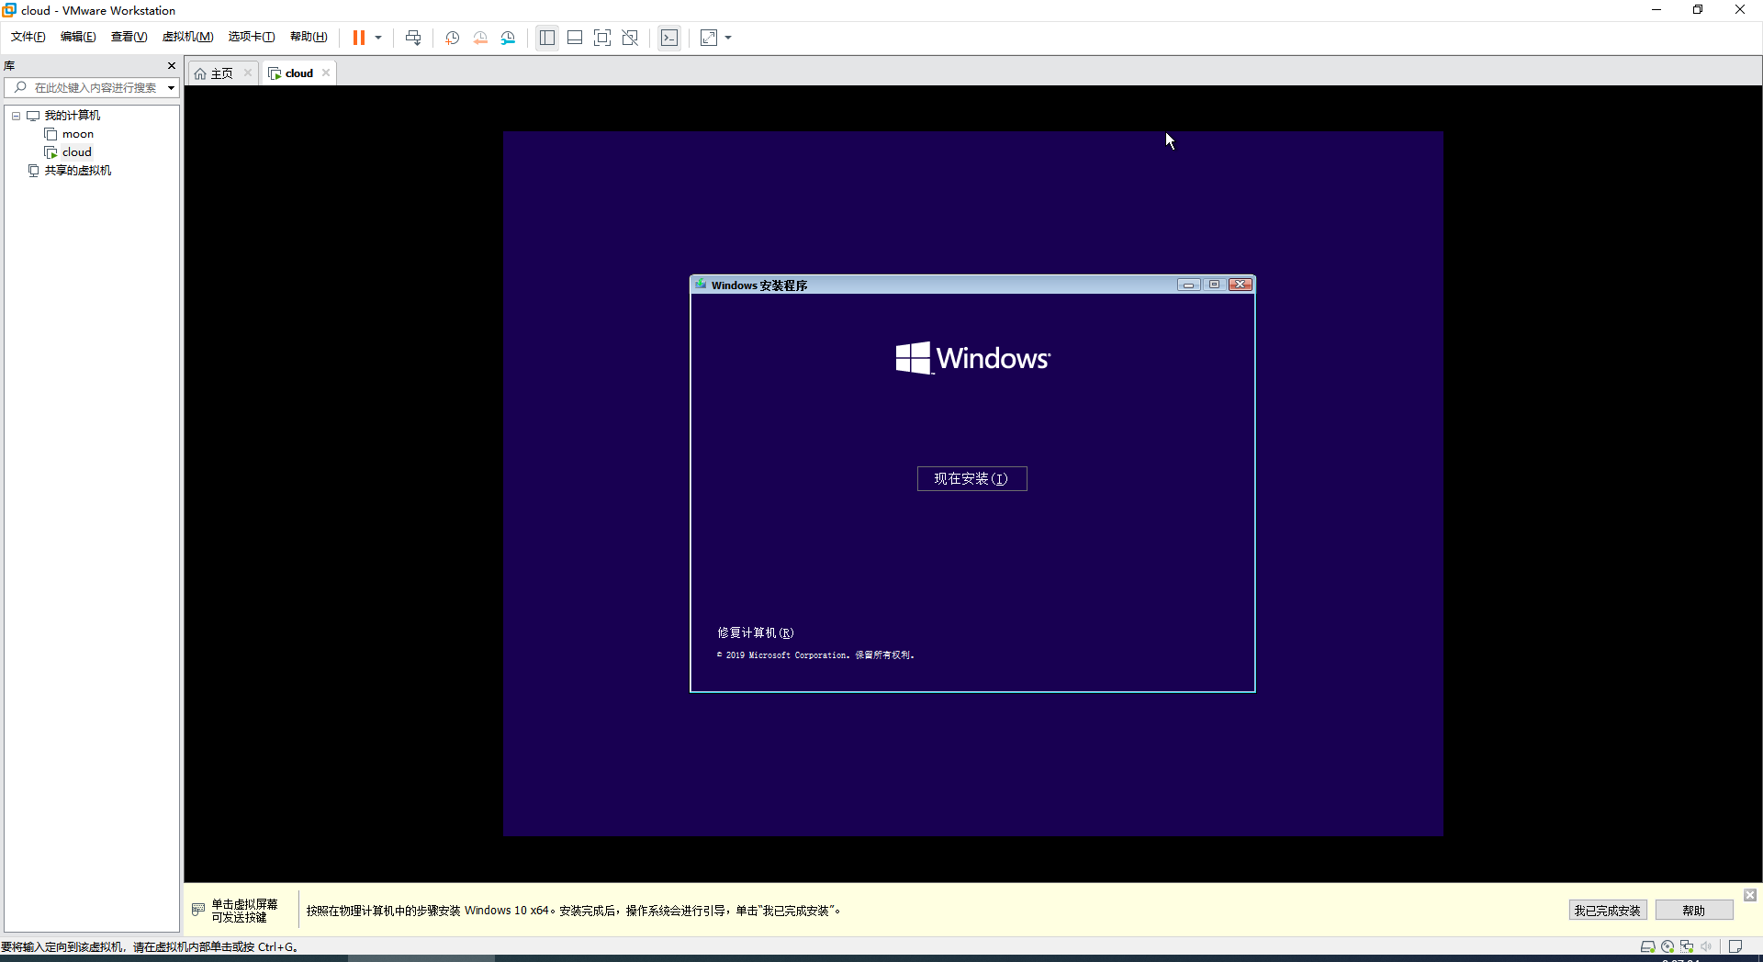
Task: Select 我的计算机 in the library tree
Action: coord(73,116)
